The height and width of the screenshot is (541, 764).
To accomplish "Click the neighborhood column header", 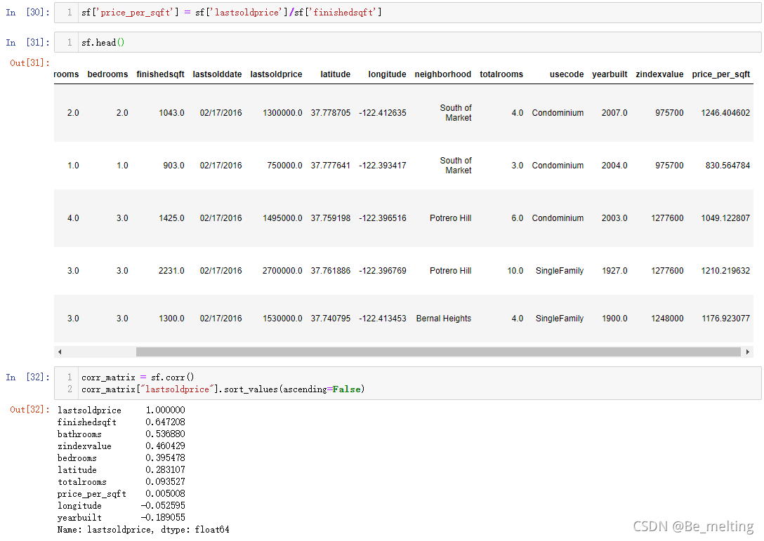I will point(443,74).
